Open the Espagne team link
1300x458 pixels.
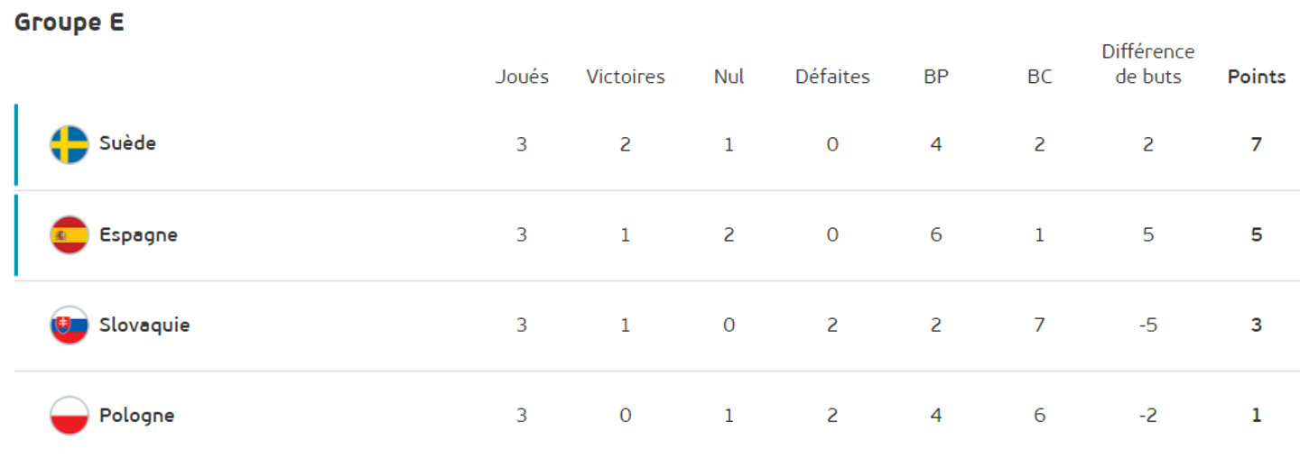coord(138,235)
